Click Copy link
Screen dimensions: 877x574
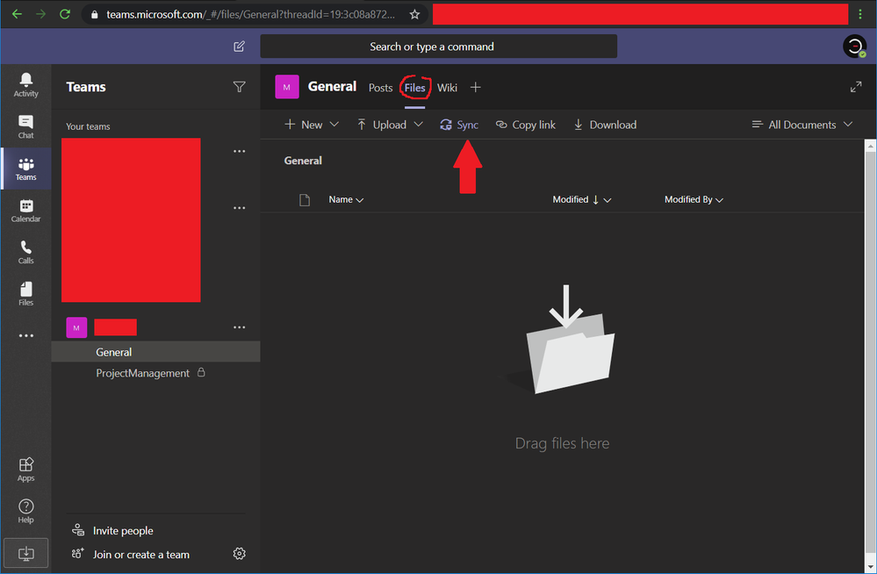coord(526,125)
